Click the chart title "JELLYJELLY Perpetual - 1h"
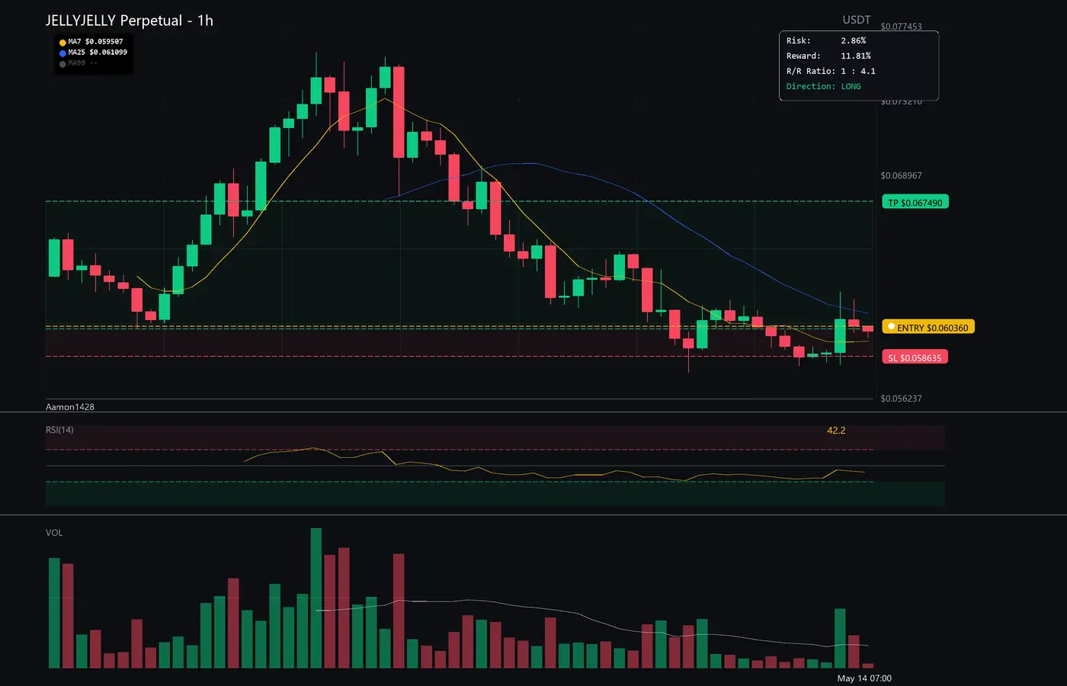1067x686 pixels. tap(130, 21)
